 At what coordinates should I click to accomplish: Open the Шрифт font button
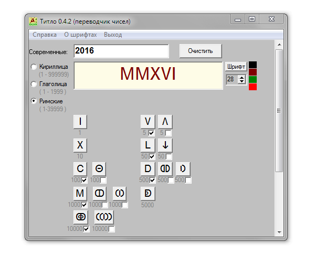click(236, 67)
